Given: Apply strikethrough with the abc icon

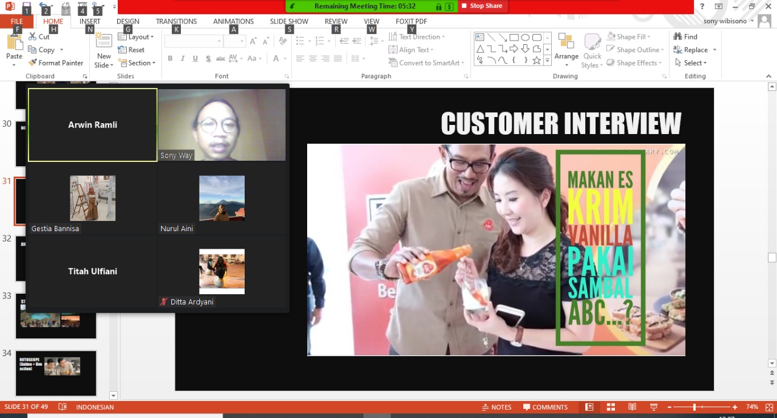Looking at the screenshot, I should tap(221, 59).
